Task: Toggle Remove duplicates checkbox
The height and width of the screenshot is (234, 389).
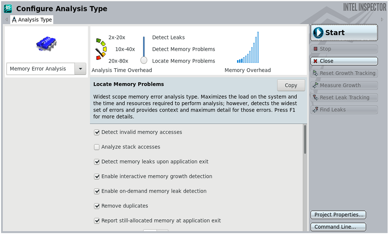Action: pyautogui.click(x=97, y=206)
